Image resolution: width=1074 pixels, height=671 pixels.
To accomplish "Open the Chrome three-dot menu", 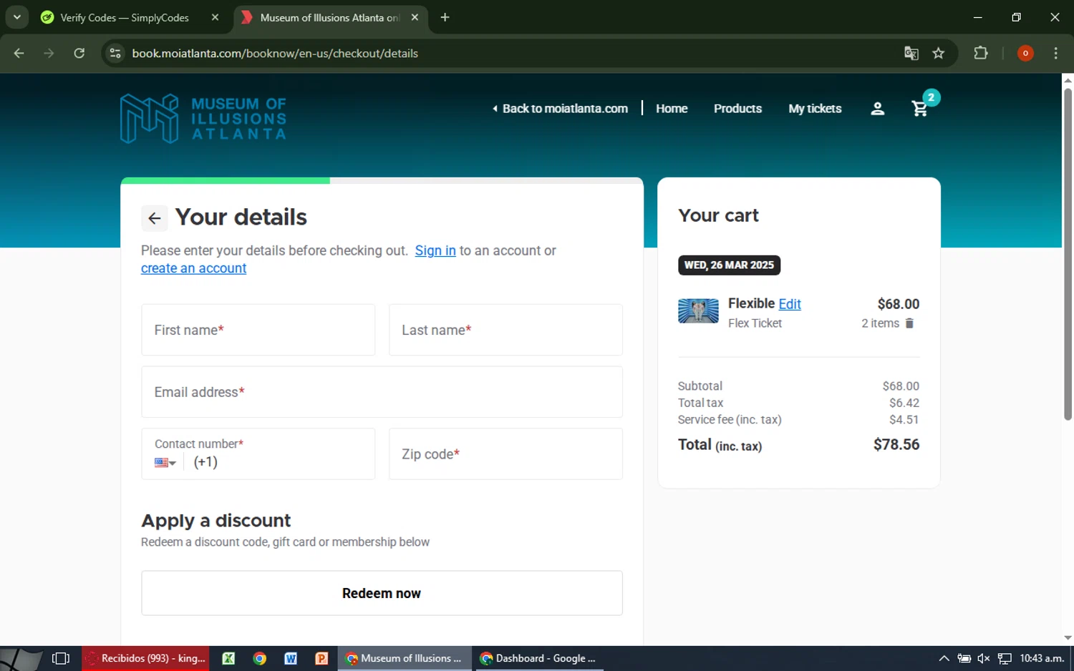I will 1055,53.
